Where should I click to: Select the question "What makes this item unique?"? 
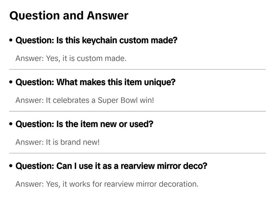tap(95, 82)
